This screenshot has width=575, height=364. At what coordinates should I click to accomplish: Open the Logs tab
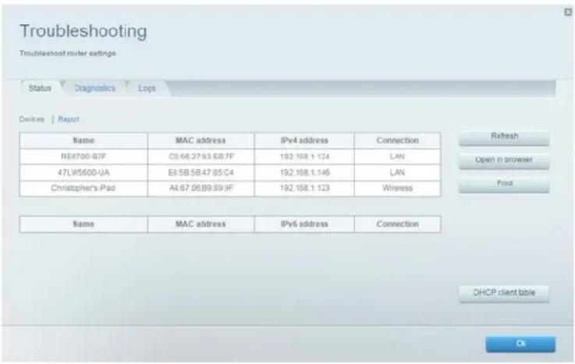pos(147,88)
